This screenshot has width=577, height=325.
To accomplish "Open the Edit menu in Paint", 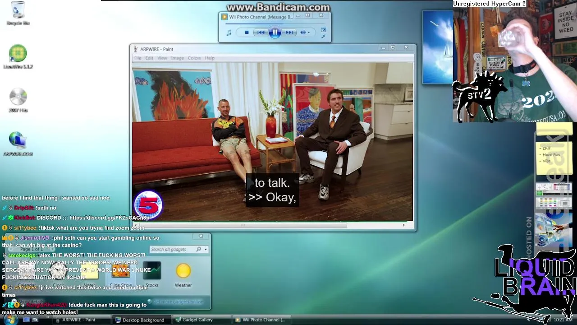I will [x=149, y=58].
